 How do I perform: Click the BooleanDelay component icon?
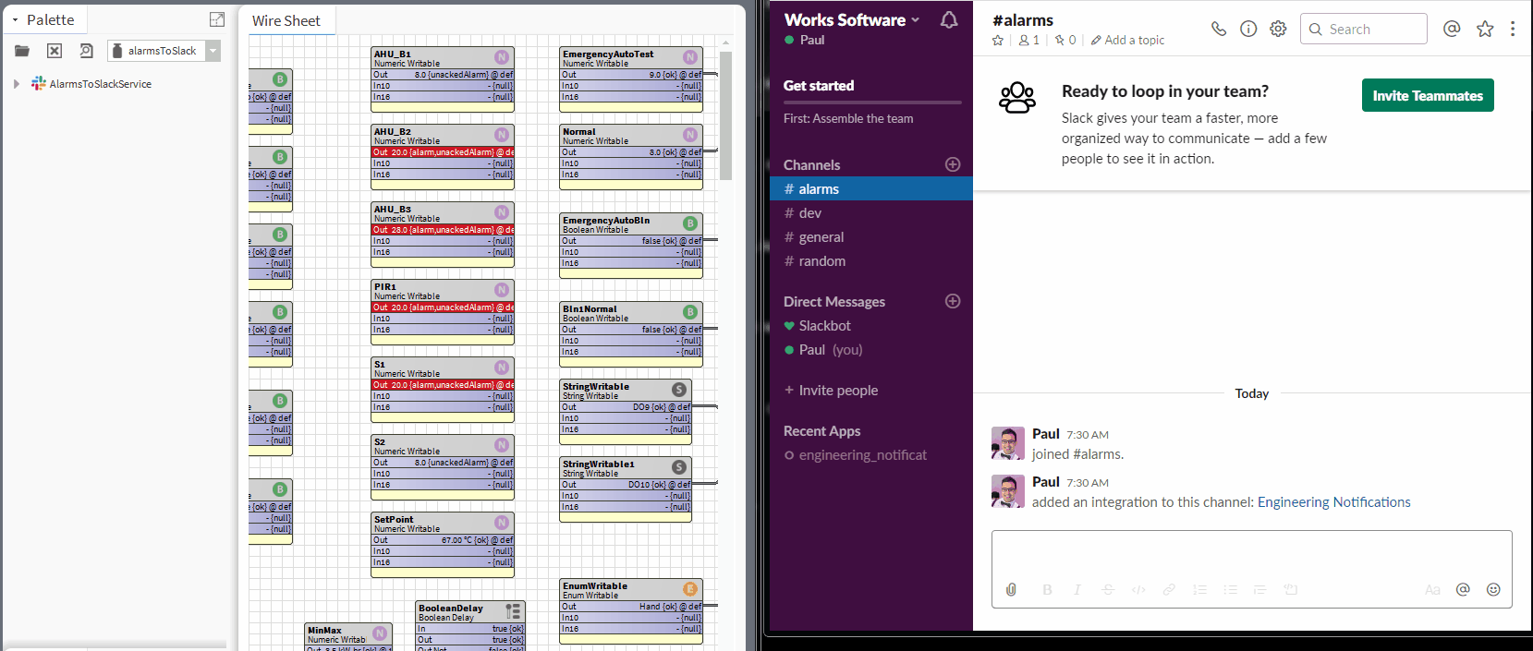coord(514,611)
